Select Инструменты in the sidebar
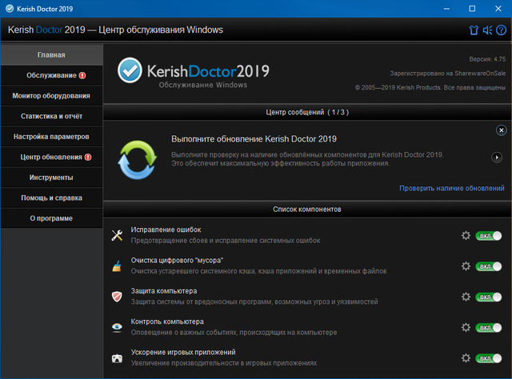This screenshot has width=512, height=379. [51, 177]
